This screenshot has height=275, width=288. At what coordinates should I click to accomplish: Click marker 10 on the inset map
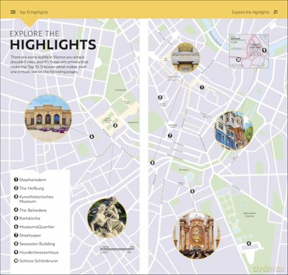pyautogui.click(x=238, y=59)
